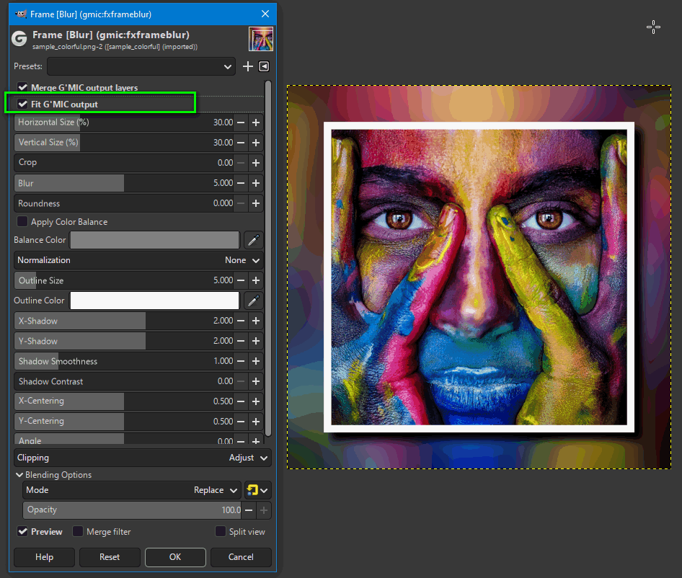Viewport: 682px width, 578px height.
Task: Cancel the Frame Blur dialog
Action: click(x=241, y=557)
